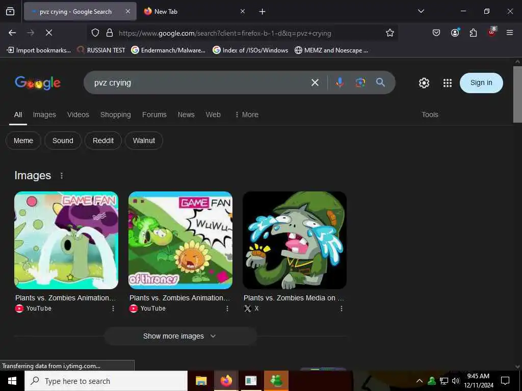Close the pvz crying search tab

(128, 11)
